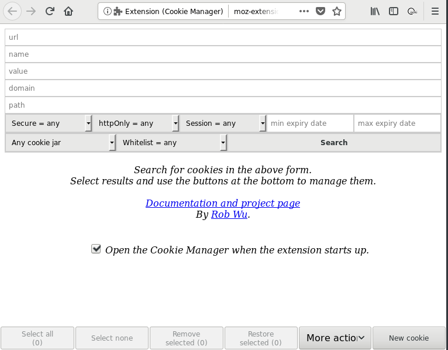Reload the page with the refresh icon
The height and width of the screenshot is (350, 448).
click(x=50, y=12)
